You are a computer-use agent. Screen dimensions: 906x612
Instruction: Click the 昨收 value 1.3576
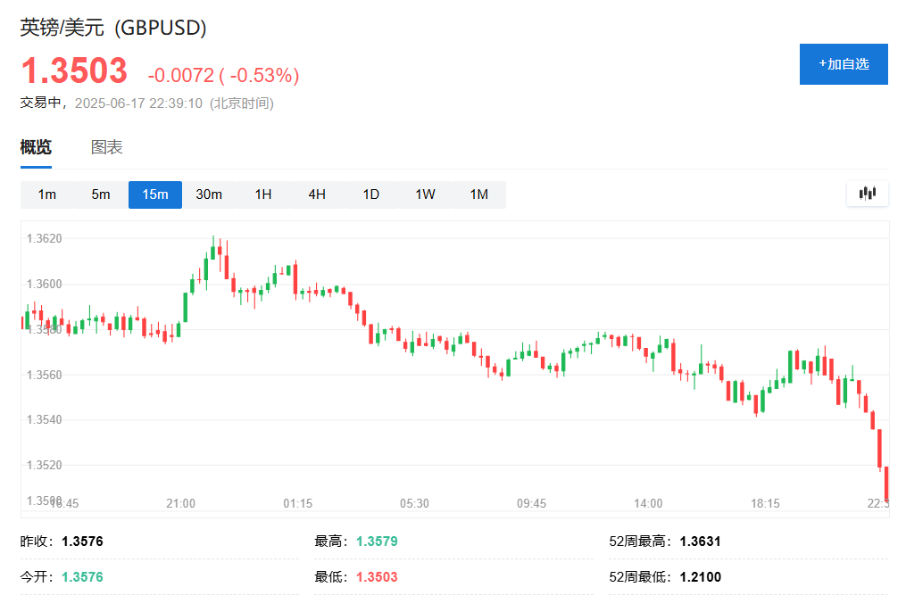point(83,542)
